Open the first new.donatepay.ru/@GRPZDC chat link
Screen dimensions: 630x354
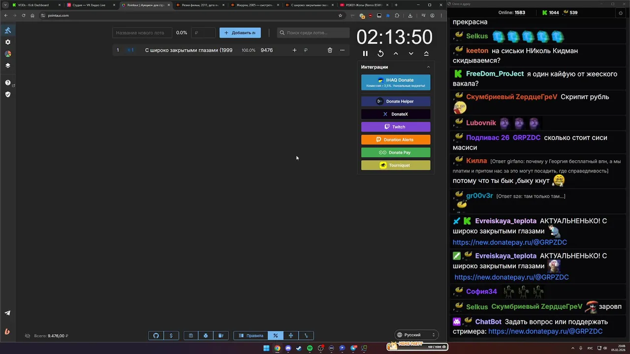coord(510,242)
